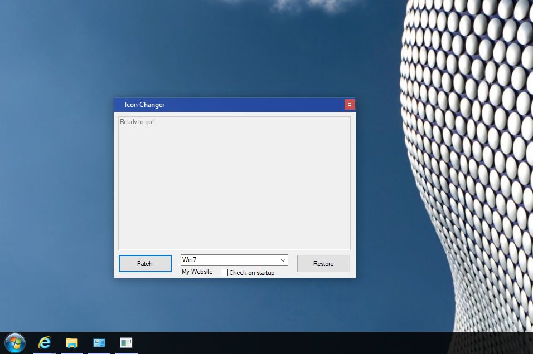Click the Restore button
The width and height of the screenshot is (533, 354).
(x=323, y=263)
